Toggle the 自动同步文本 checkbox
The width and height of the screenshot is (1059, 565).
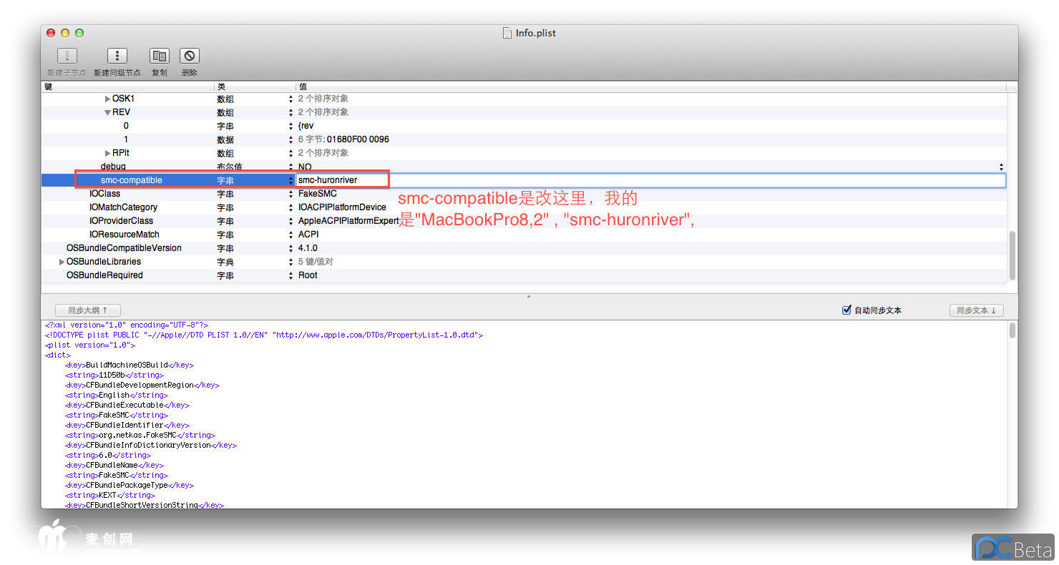pyautogui.click(x=846, y=310)
